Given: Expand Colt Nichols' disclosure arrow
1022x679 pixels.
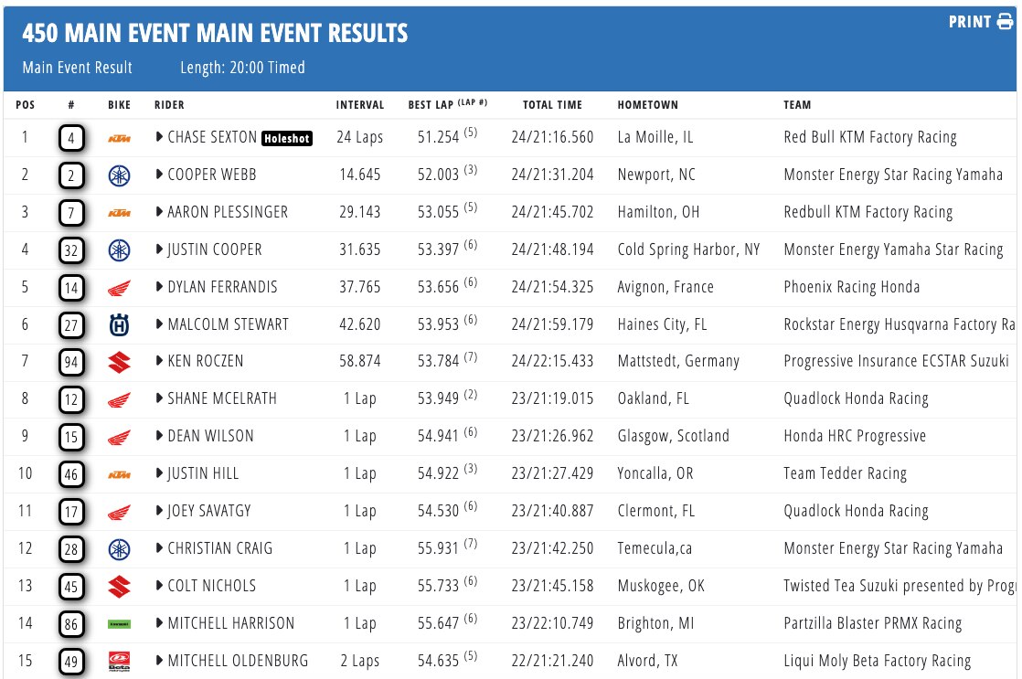Looking at the screenshot, I should [x=160, y=586].
